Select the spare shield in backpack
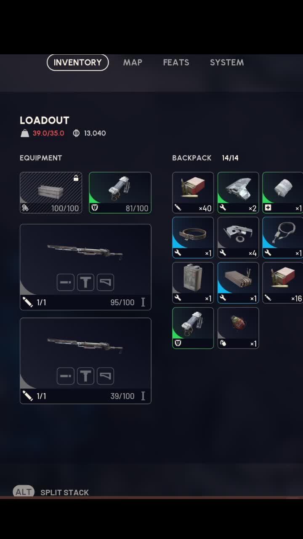303x539 pixels. pos(193,328)
